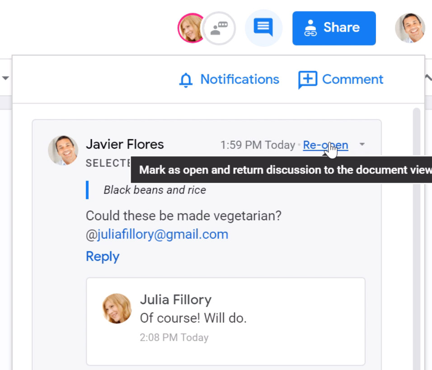
Task: Click the Notifications bell icon
Action: tap(186, 80)
